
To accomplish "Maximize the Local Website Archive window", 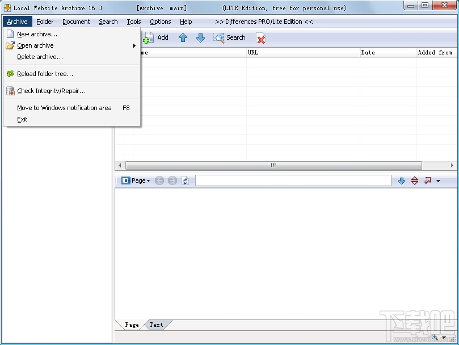I will [x=425, y=6].
